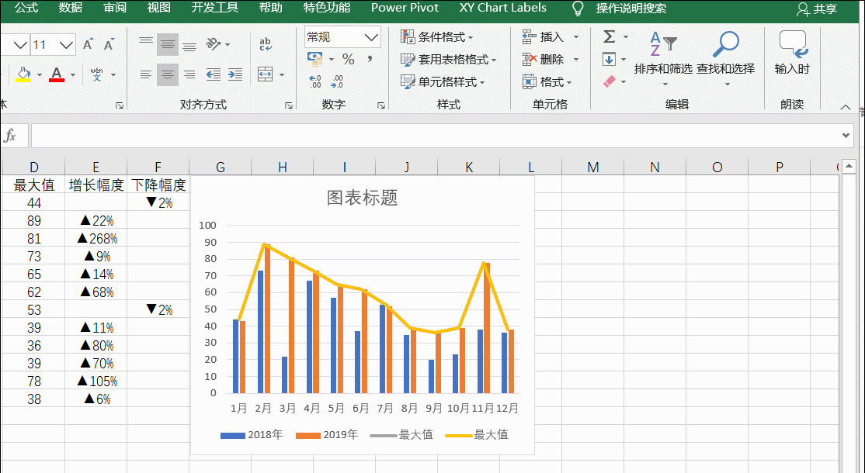Open the 格式 cells format menu
This screenshot has width=865, height=473.
(547, 82)
